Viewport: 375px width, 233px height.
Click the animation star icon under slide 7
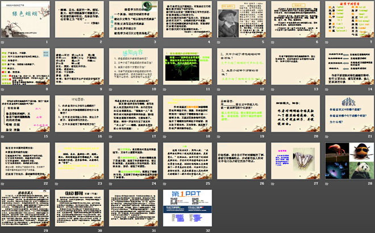tap(327, 42)
